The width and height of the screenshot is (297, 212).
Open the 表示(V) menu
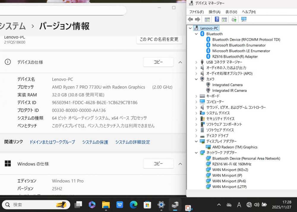click(x=231, y=12)
